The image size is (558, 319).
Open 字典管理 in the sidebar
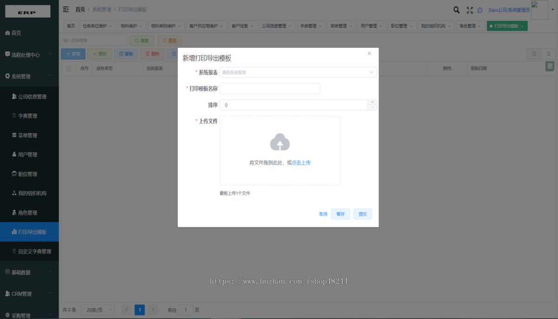click(x=29, y=116)
